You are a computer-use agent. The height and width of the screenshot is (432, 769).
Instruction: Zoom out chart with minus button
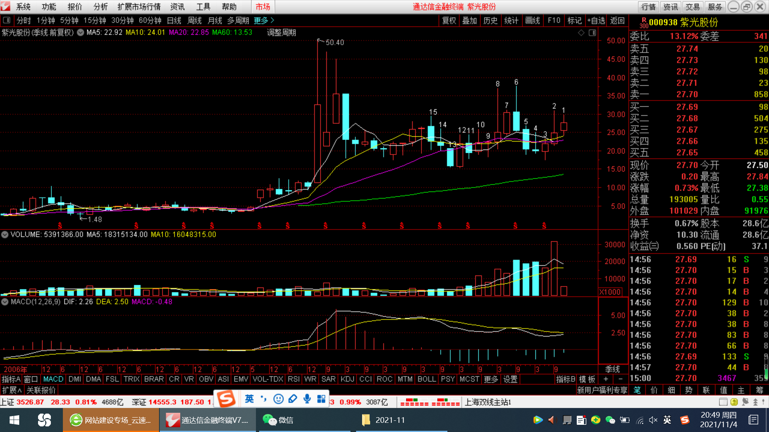click(620, 379)
